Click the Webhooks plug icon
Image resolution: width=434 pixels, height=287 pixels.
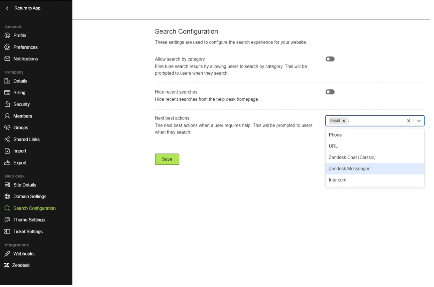[x=7, y=254]
